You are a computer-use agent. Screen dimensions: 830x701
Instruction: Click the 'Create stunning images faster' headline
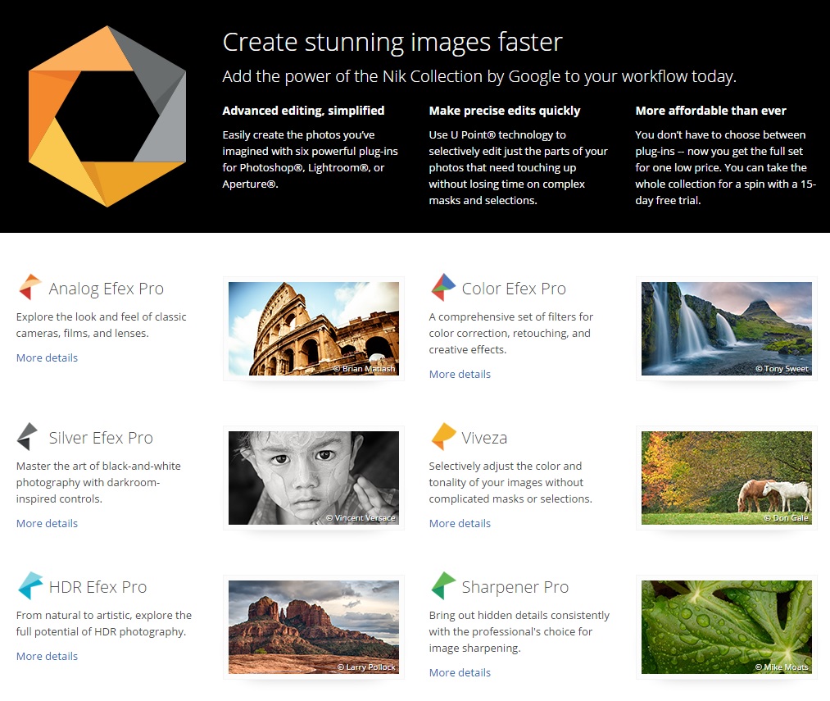392,42
